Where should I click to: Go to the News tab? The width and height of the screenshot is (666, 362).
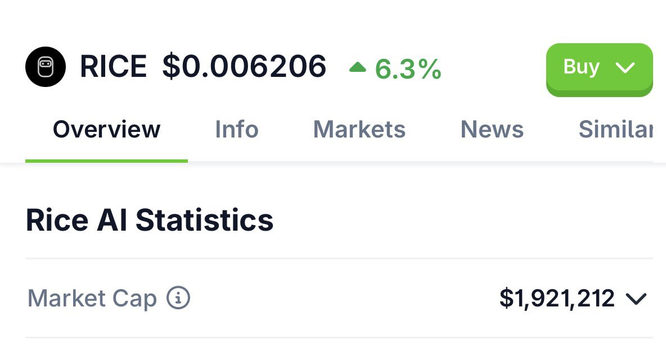(x=492, y=129)
